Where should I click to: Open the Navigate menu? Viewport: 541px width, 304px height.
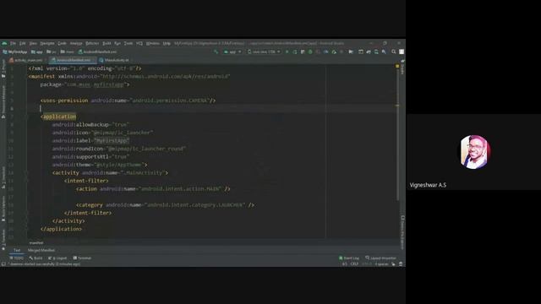47,43
